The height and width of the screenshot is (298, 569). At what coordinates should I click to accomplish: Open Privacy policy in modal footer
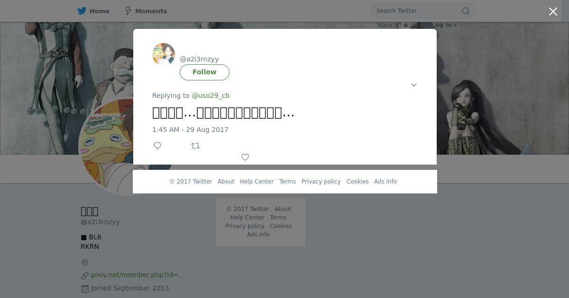point(321,182)
